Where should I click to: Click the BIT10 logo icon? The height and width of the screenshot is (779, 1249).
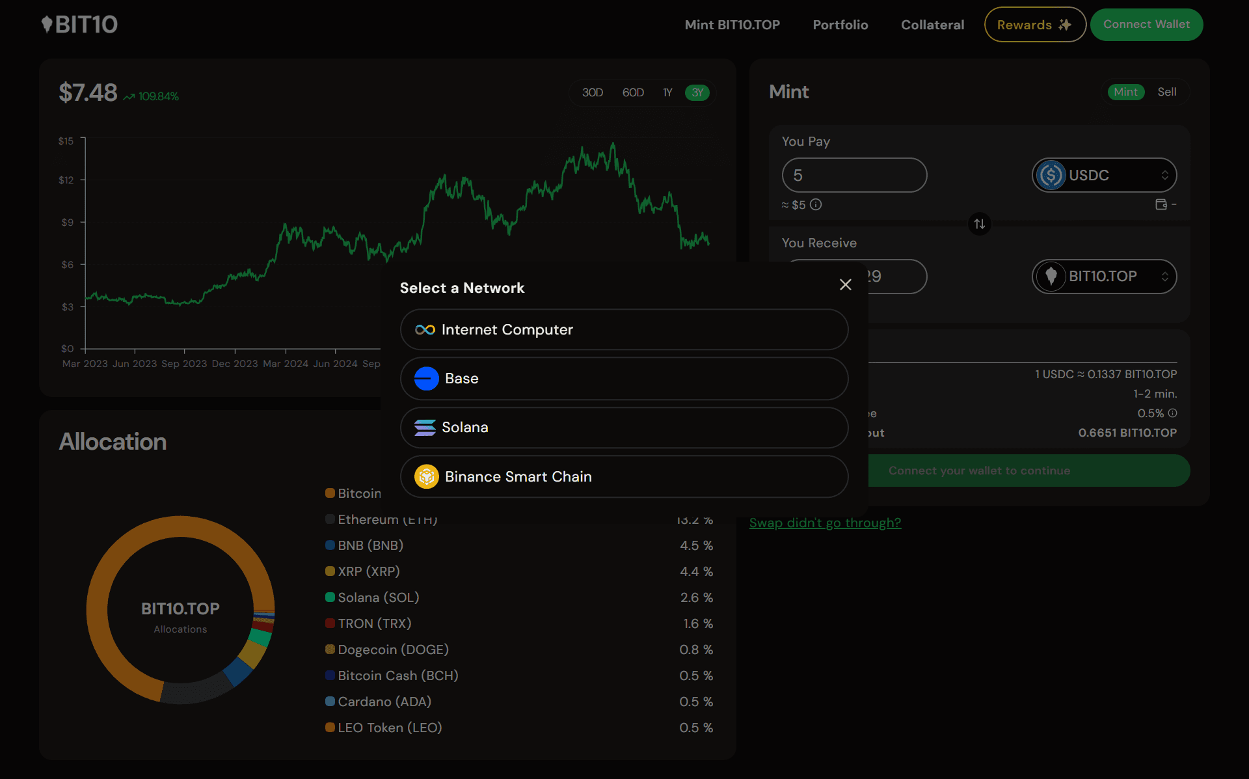click(47, 24)
